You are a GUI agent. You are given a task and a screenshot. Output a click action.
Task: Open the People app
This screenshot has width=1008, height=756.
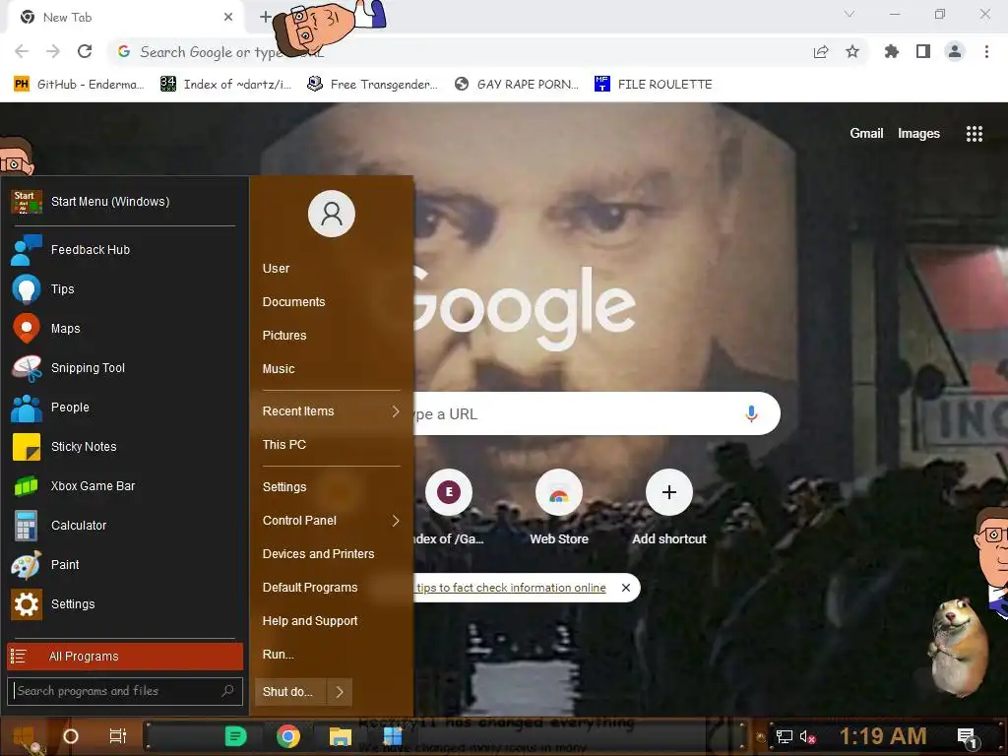click(125, 407)
